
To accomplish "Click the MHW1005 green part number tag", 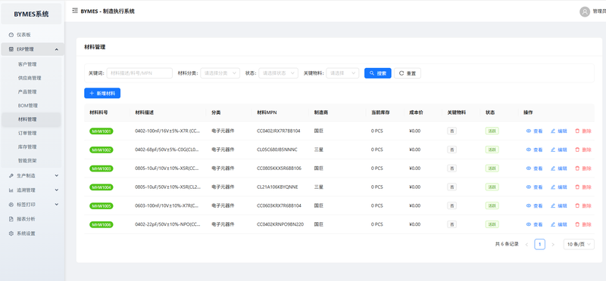I will [x=102, y=205].
